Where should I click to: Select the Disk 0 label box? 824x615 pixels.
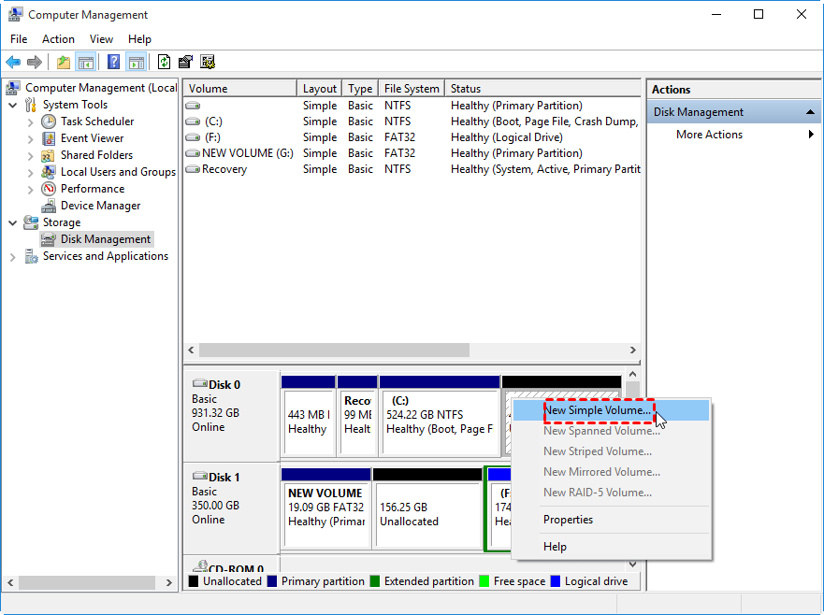coord(231,415)
